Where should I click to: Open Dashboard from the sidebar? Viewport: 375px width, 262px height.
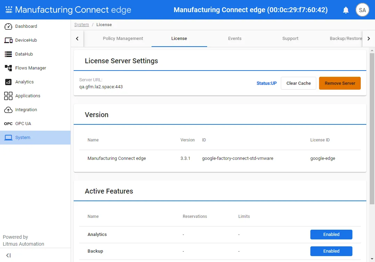click(35, 26)
